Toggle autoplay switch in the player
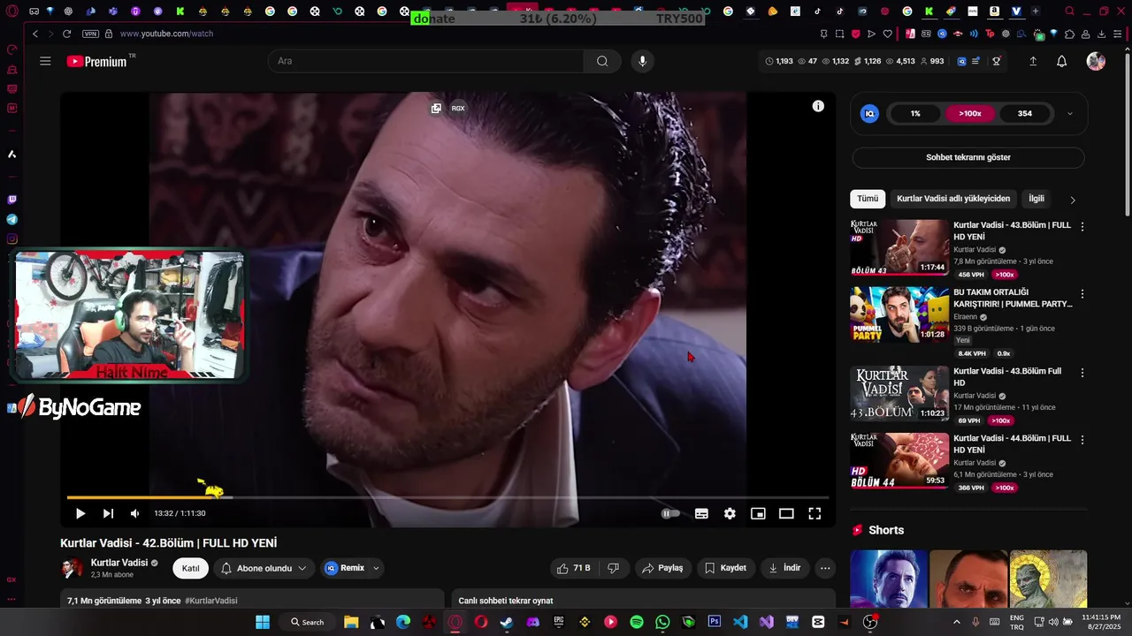 [671, 513]
